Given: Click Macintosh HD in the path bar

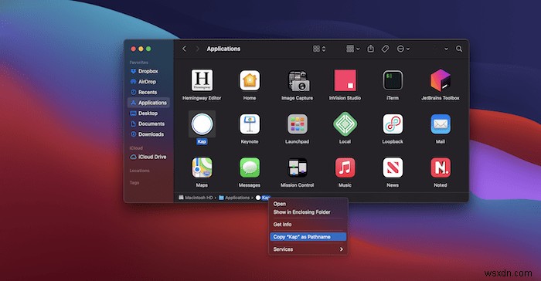Looking at the screenshot, I should click(196, 198).
